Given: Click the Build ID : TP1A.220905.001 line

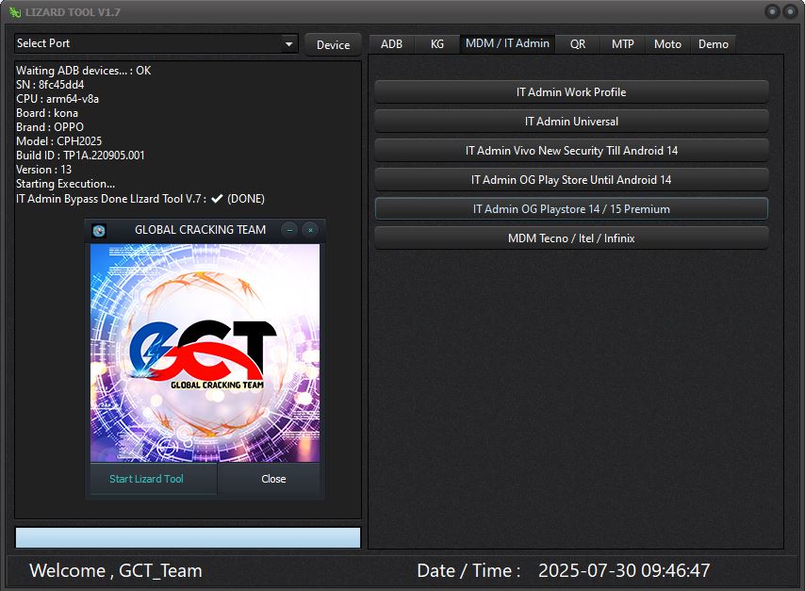Looking at the screenshot, I should (x=80, y=156).
